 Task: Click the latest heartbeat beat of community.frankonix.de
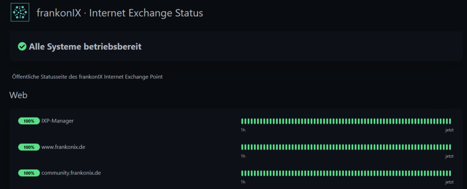pos(450,173)
